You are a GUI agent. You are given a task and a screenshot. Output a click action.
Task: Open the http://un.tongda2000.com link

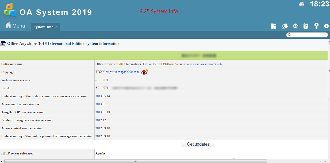pos(122,72)
